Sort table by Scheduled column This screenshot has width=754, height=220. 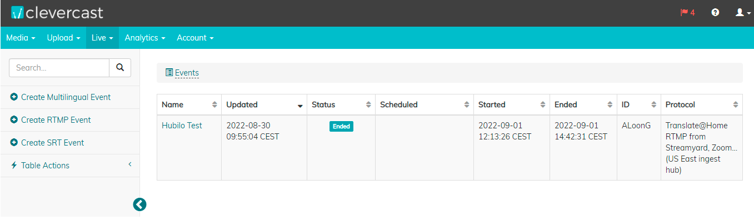pos(425,104)
